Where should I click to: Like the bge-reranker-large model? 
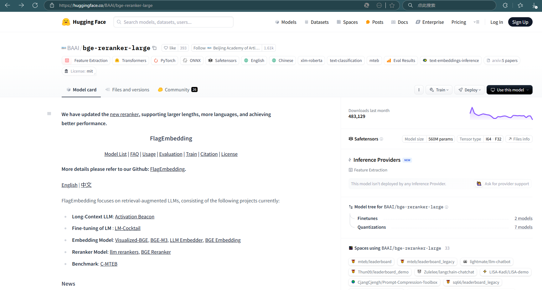170,48
